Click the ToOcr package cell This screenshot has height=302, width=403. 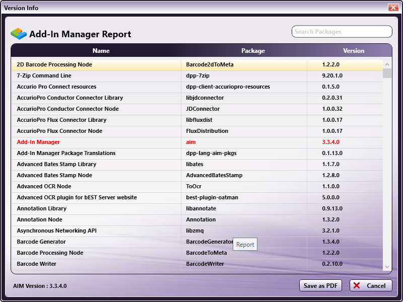click(244, 186)
